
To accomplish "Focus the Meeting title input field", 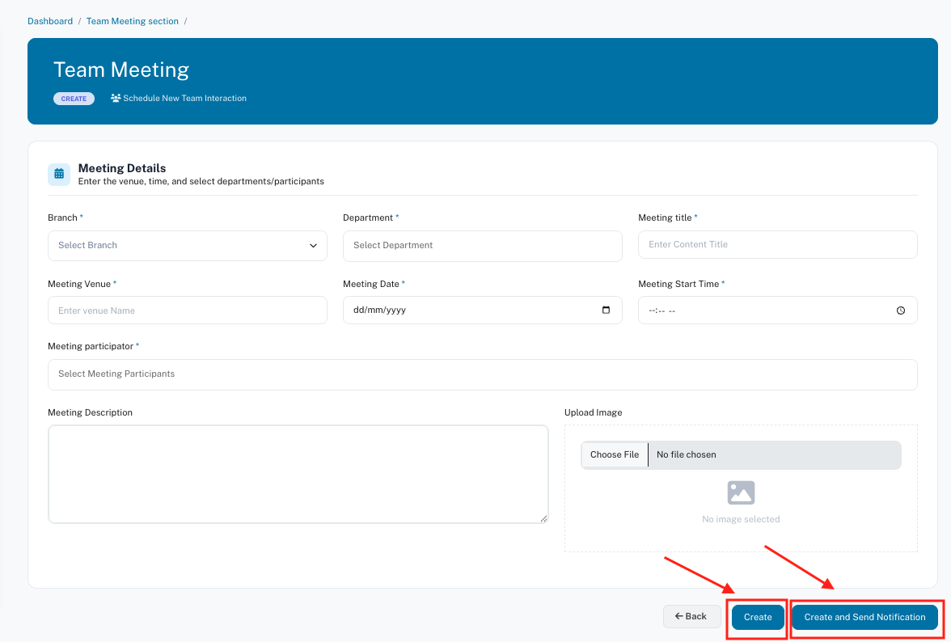I will click(x=777, y=245).
